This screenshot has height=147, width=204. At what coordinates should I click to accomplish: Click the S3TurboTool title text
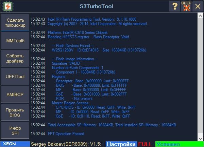tap(96, 6)
